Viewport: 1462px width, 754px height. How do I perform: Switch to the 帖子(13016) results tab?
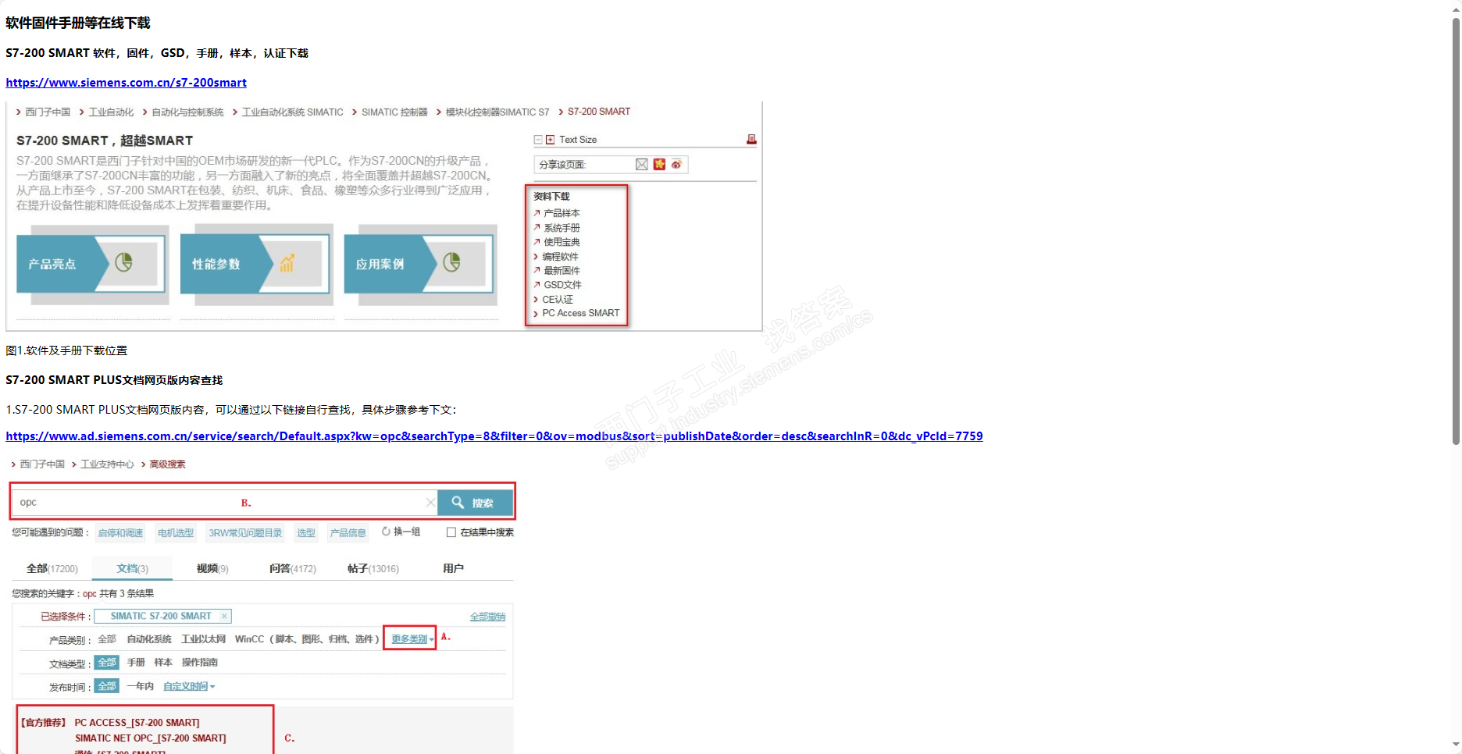[x=373, y=569]
